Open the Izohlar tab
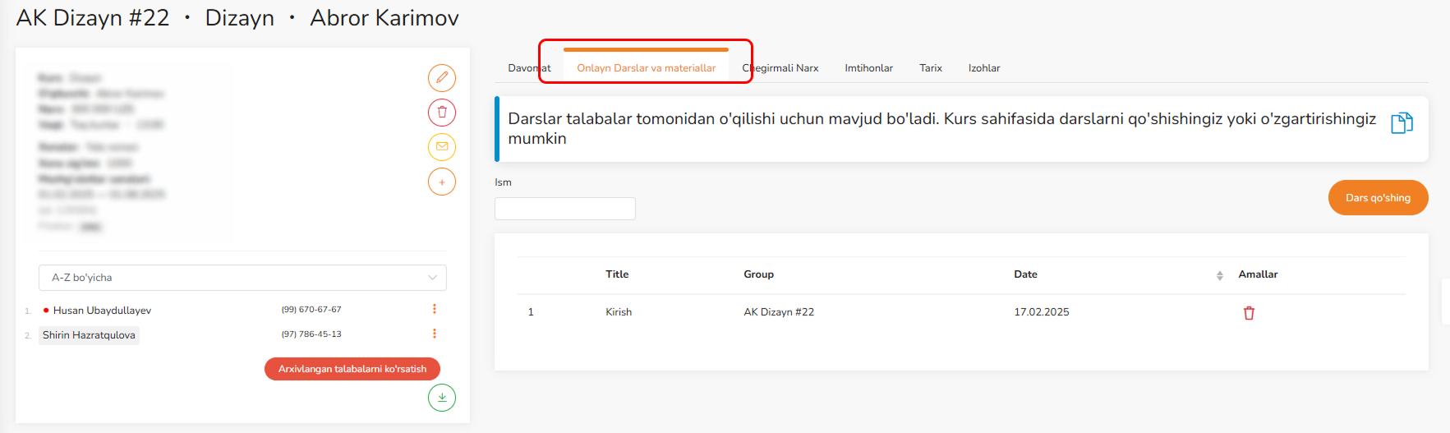 [x=983, y=68]
